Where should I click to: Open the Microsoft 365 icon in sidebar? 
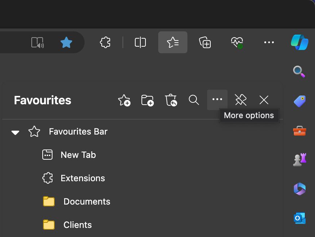coord(300,189)
